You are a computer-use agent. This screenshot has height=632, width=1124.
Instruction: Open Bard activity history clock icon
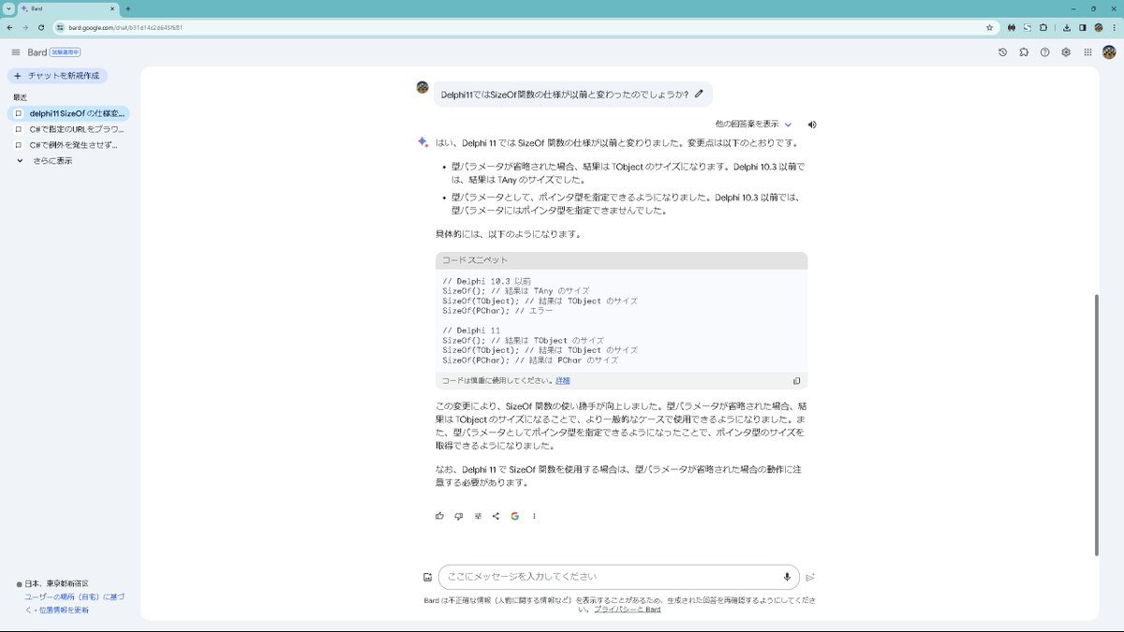[x=1002, y=52]
